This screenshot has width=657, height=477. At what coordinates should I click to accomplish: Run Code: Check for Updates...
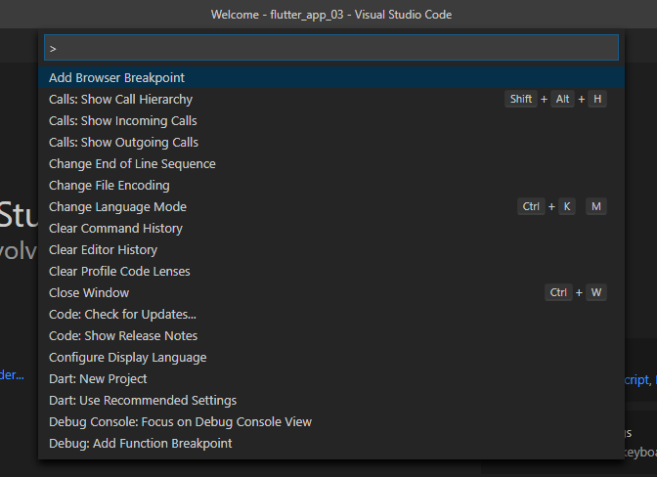331,314
